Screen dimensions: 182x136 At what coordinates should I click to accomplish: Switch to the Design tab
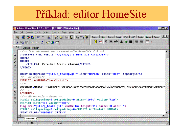[36, 48]
